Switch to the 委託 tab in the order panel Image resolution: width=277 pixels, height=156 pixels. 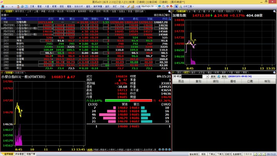click(179, 72)
